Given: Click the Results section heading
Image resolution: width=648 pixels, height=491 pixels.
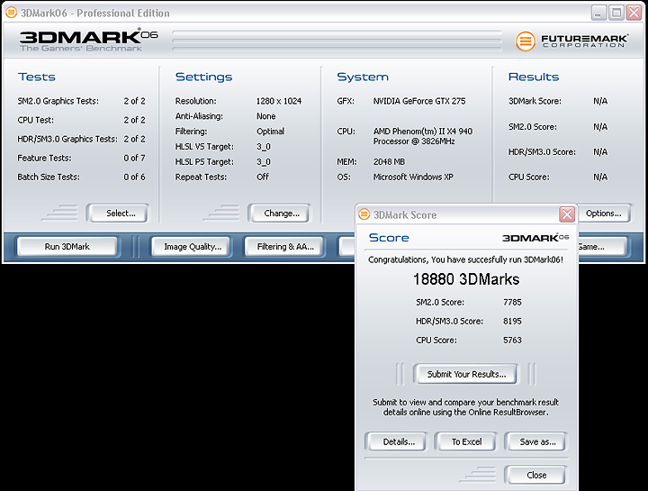Looking at the screenshot, I should [x=534, y=77].
